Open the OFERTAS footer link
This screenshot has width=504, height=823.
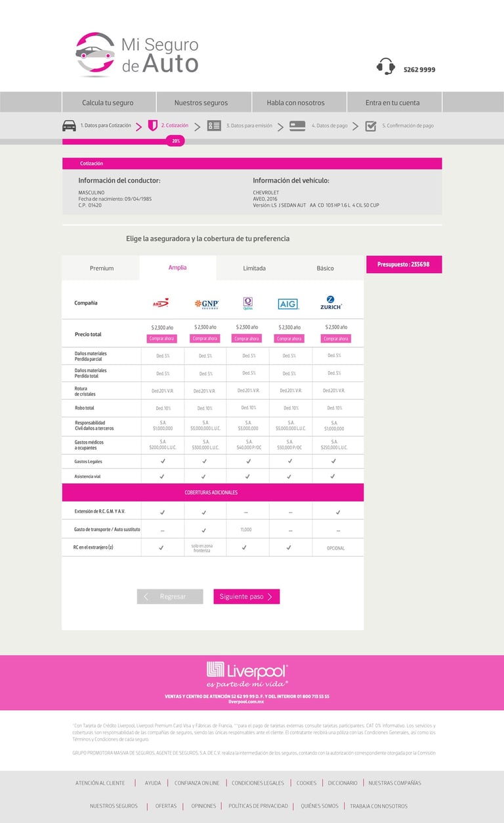[x=166, y=806]
